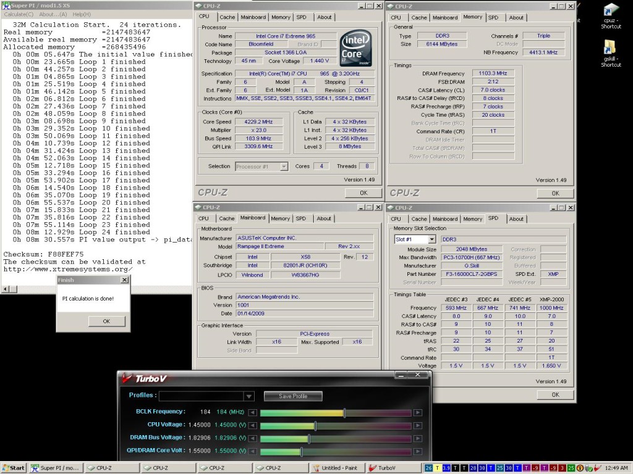Switch to Super PI on the taskbar
This screenshot has height=474, width=633.
click(56, 468)
